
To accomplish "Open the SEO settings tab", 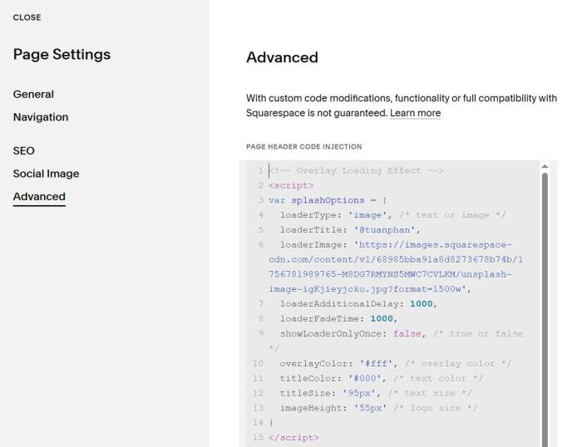I will (24, 151).
